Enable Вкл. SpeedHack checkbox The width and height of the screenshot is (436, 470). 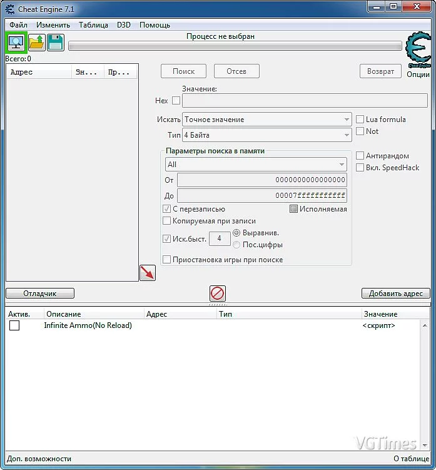[x=360, y=168]
